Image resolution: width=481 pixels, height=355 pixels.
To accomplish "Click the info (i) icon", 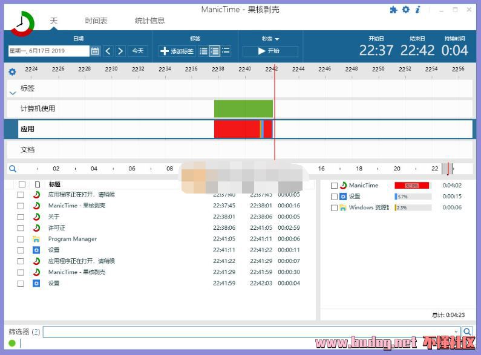I will (417, 10).
